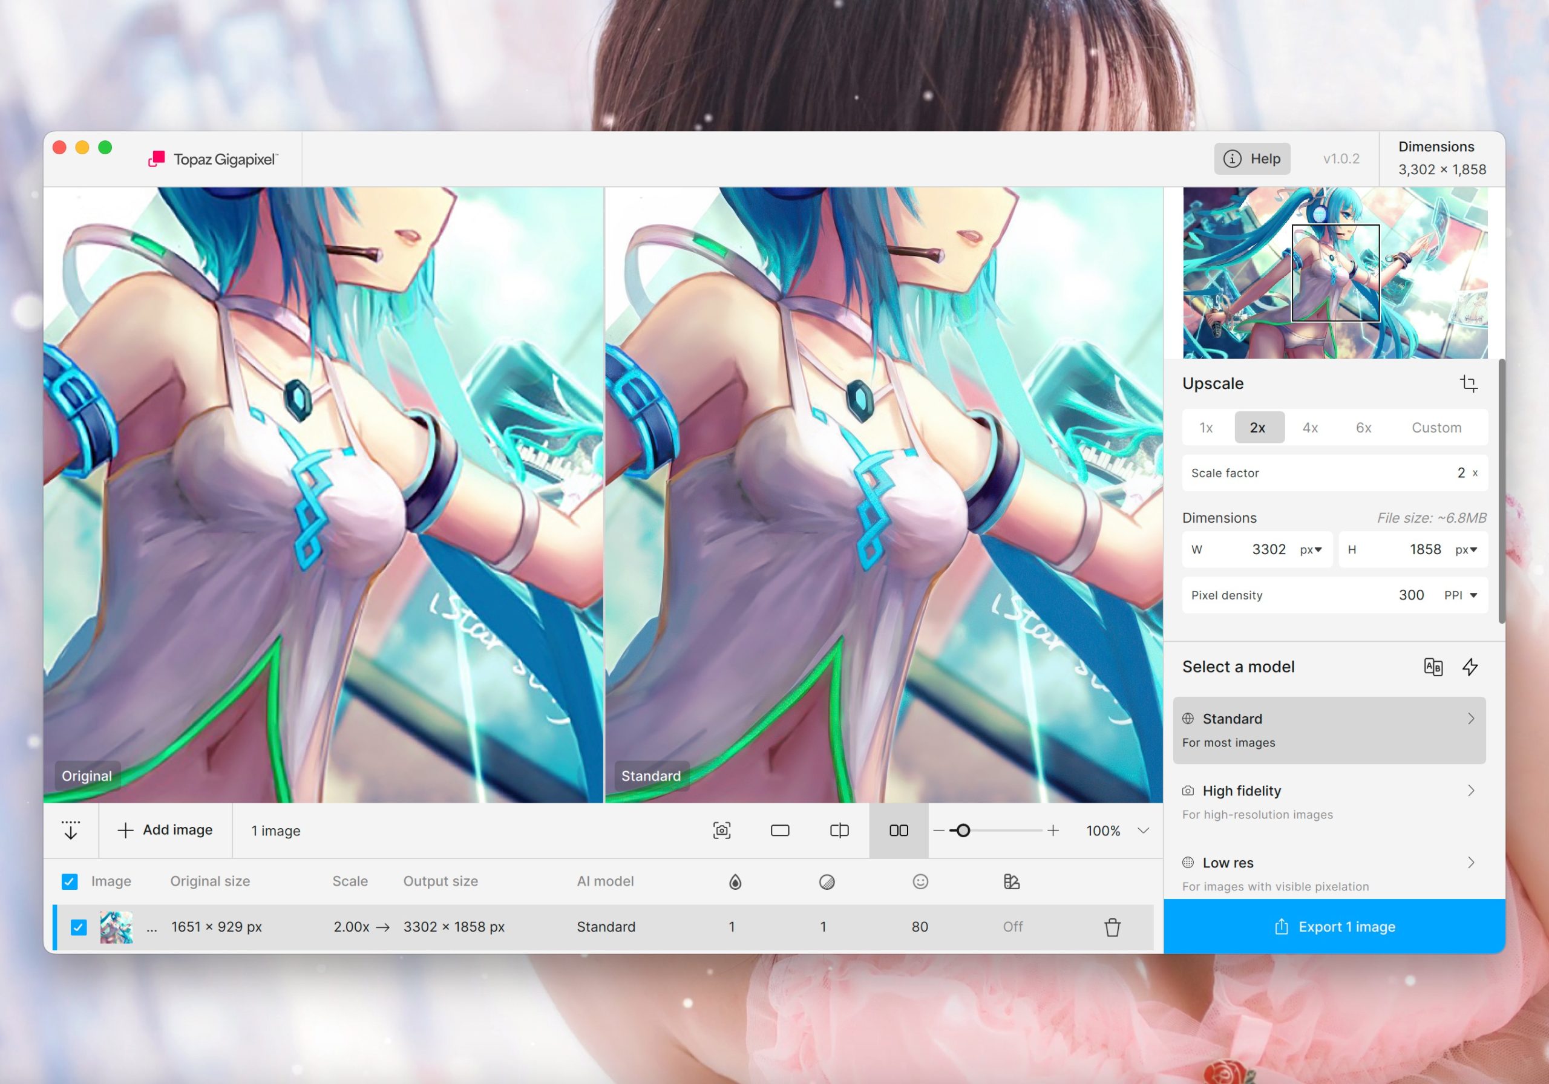Click the zoom slider handle
This screenshot has width=1549, height=1084.
[x=963, y=831]
